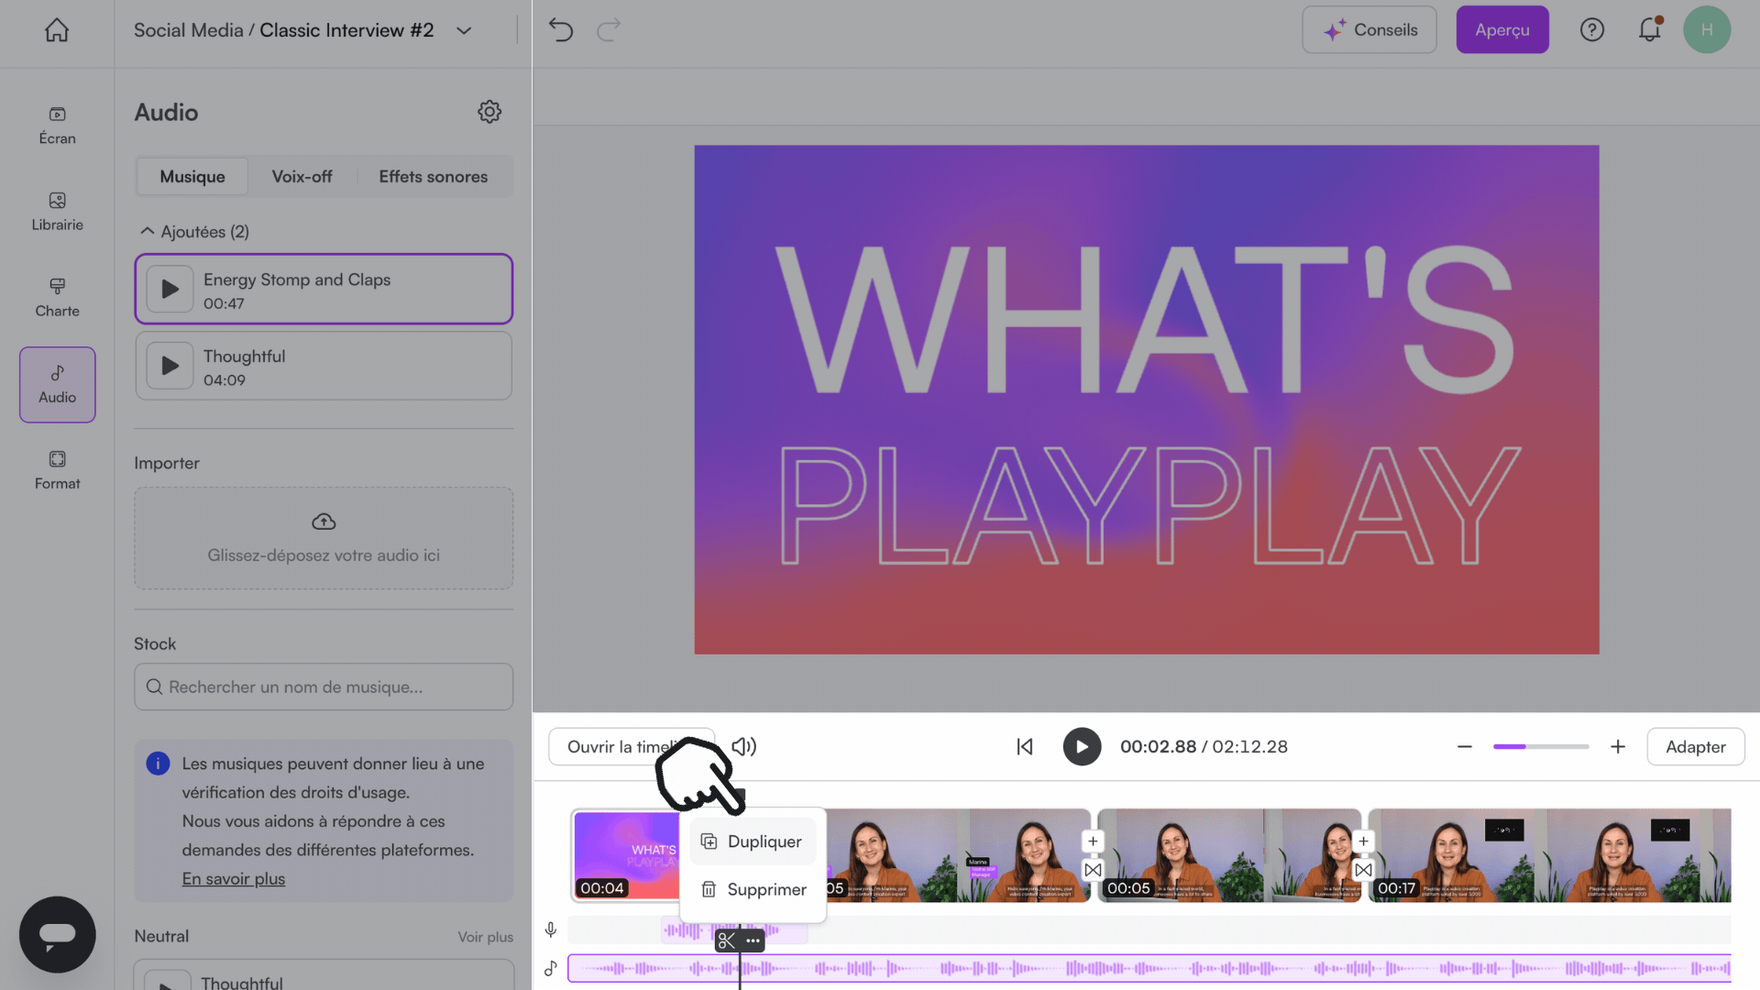1760x990 pixels.
Task: Mute playback with the speaker icon
Action: pyautogui.click(x=743, y=746)
